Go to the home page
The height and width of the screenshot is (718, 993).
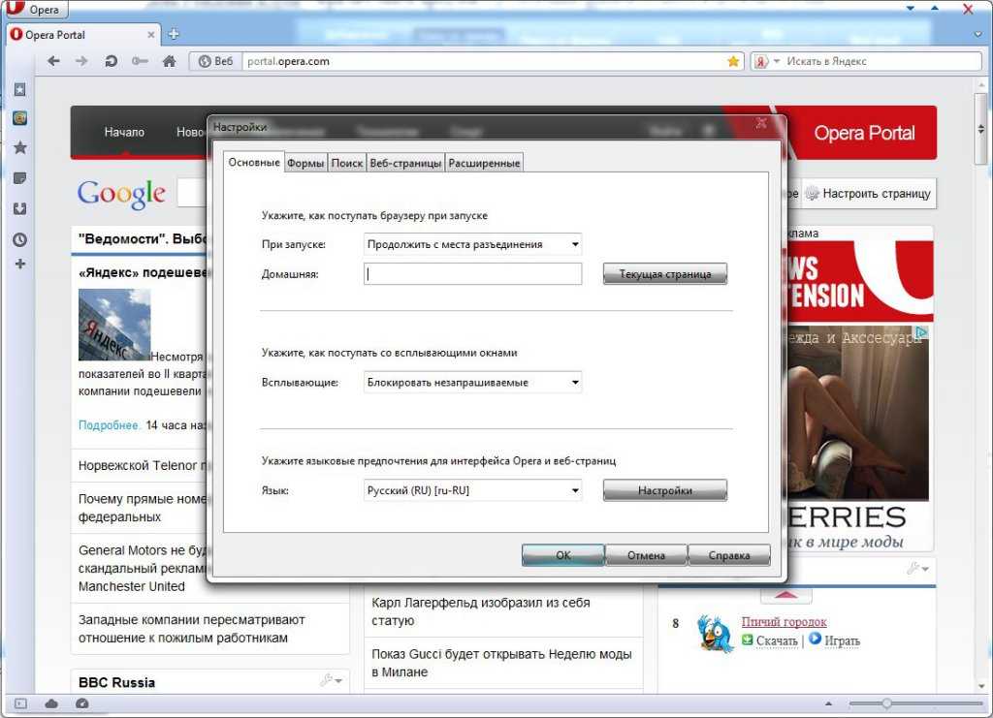pos(169,61)
